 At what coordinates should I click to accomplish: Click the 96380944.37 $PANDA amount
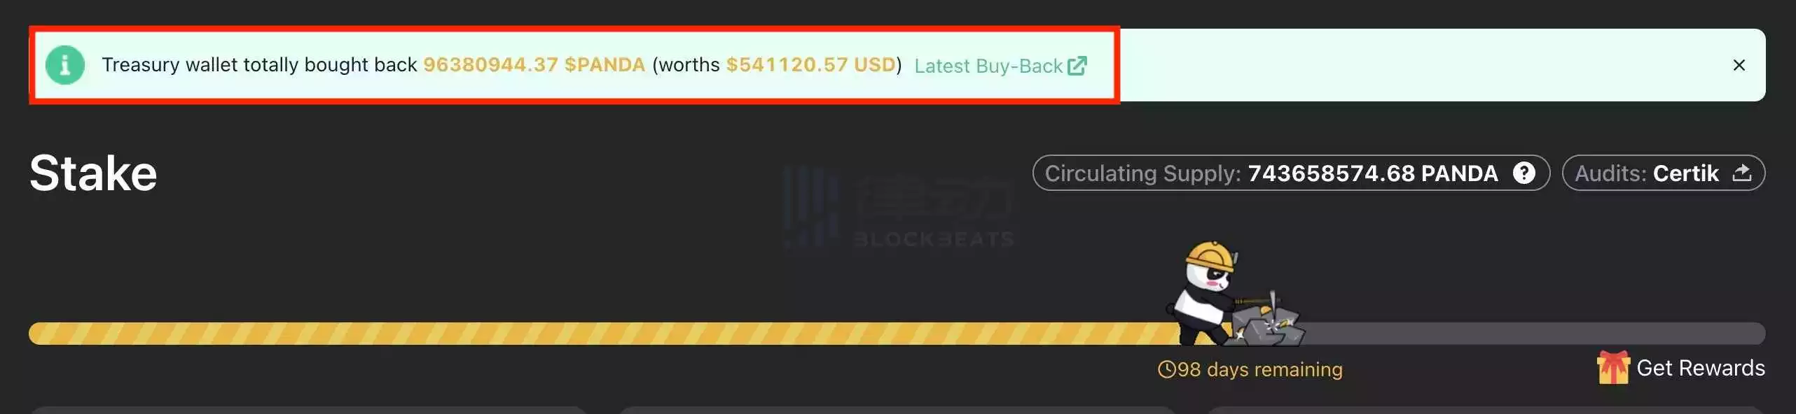pyautogui.click(x=534, y=65)
